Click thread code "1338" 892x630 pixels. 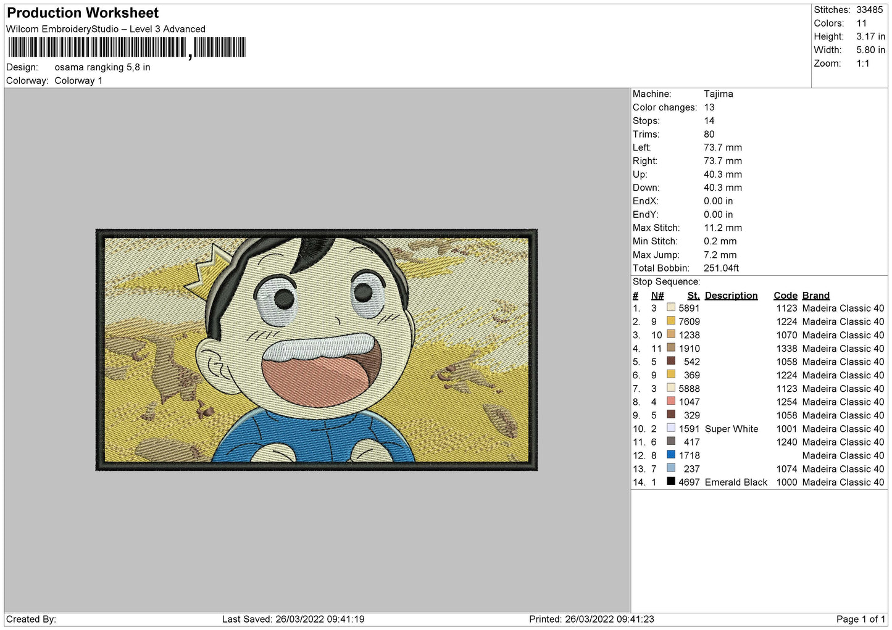coord(787,349)
